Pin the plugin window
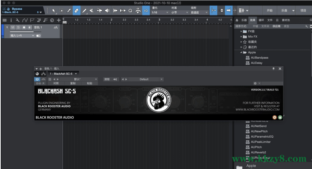The image size is (312, 169). 273,69
